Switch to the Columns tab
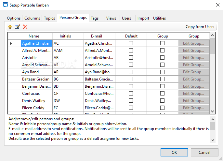Viewport: 223px width, 161px height. (32, 18)
